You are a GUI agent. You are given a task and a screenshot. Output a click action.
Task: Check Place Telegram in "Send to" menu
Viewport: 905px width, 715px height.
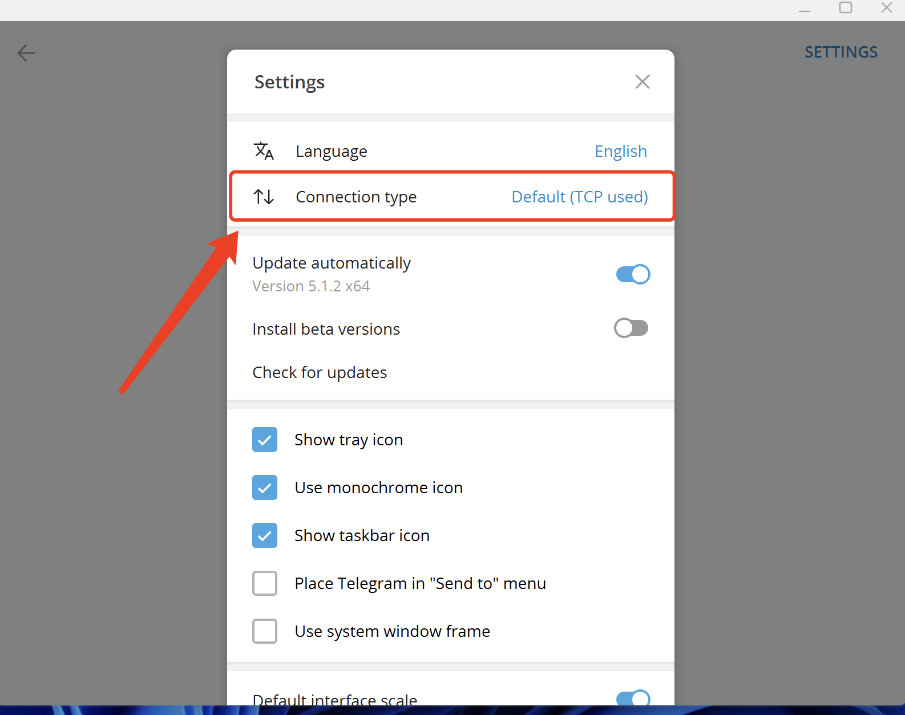tap(265, 583)
